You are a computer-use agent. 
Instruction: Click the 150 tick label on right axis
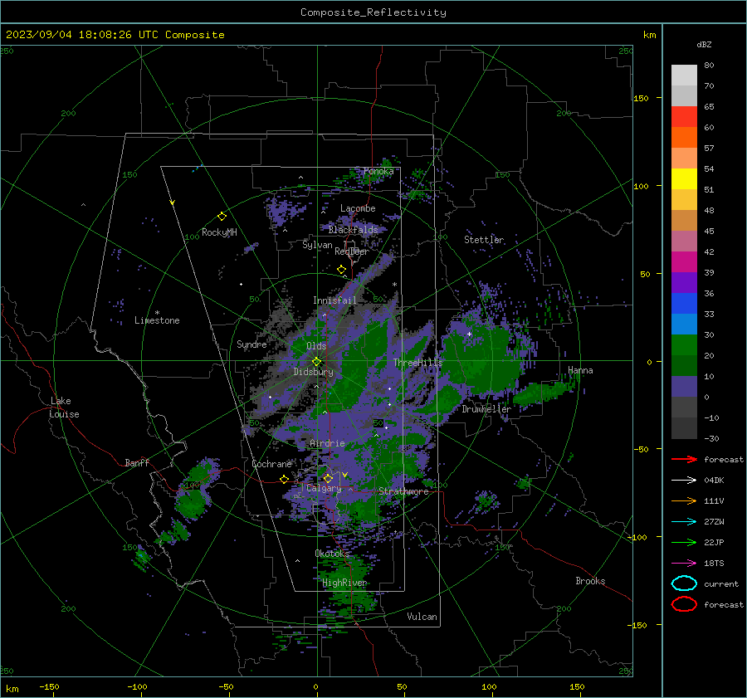[x=641, y=98]
